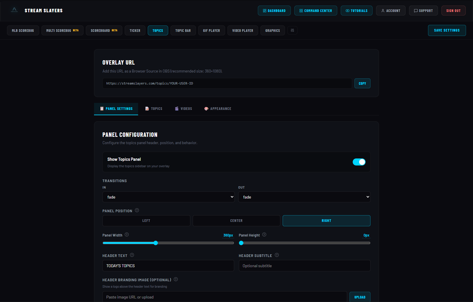
Task: Copy the overlay URL
Action: click(x=362, y=83)
